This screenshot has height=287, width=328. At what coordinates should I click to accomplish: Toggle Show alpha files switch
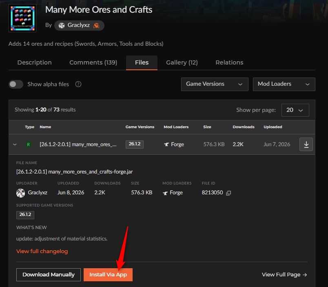[16, 84]
